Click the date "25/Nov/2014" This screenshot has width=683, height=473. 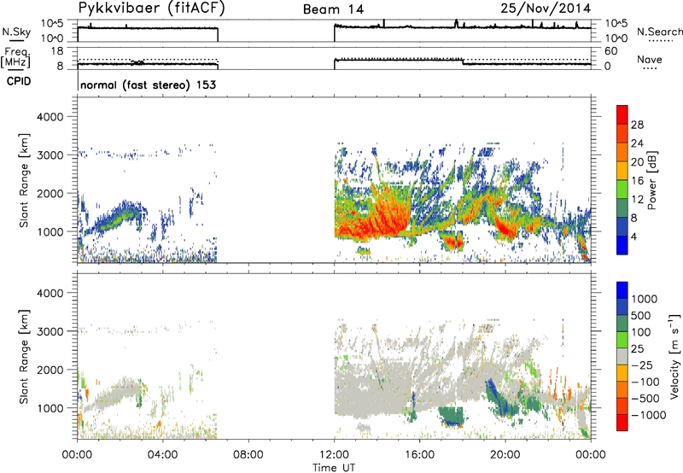point(546,9)
